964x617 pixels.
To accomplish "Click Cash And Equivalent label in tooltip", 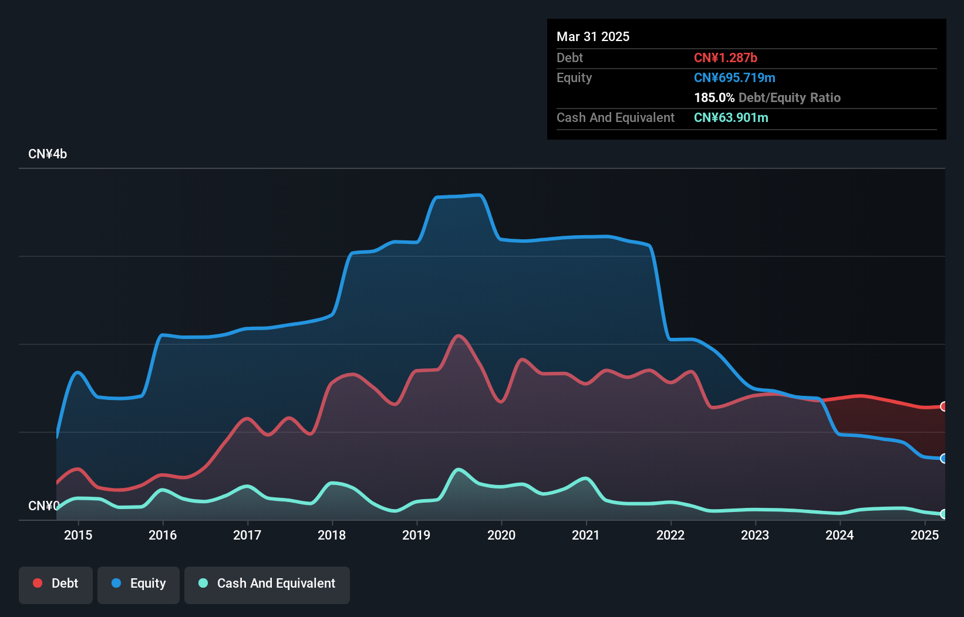I will 615,117.
